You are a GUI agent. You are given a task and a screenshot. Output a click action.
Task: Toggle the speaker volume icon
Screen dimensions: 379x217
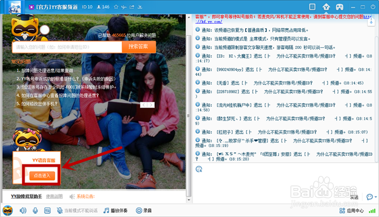pyautogui.click(x=23, y=210)
